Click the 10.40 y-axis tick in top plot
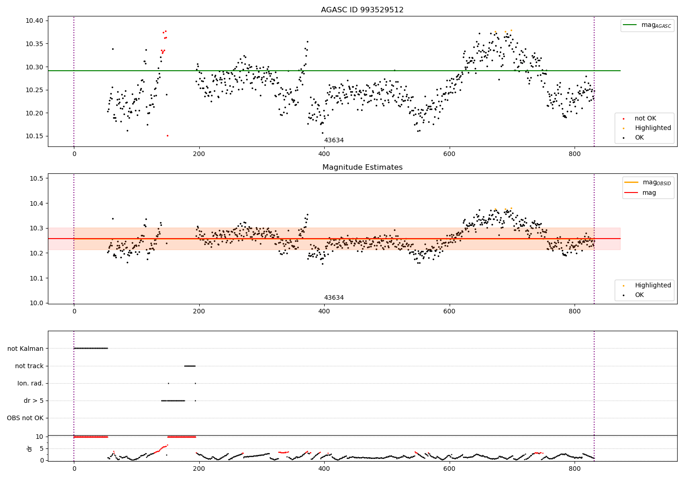Image resolution: width=684 pixels, height=479 pixels. 34,21
